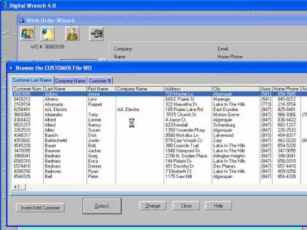Switch to the Customer # tab

[100, 80]
